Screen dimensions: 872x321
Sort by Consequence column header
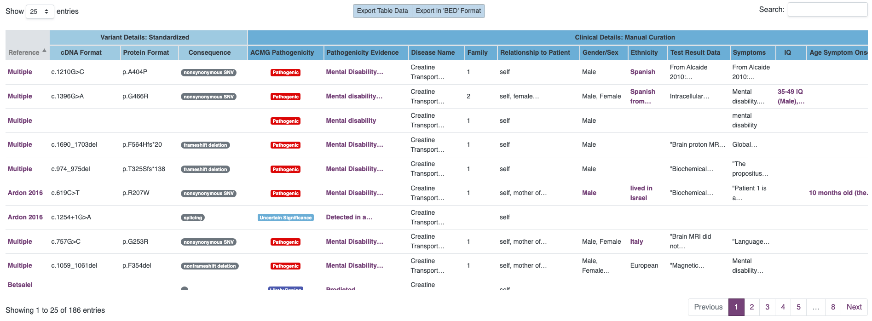tap(213, 52)
